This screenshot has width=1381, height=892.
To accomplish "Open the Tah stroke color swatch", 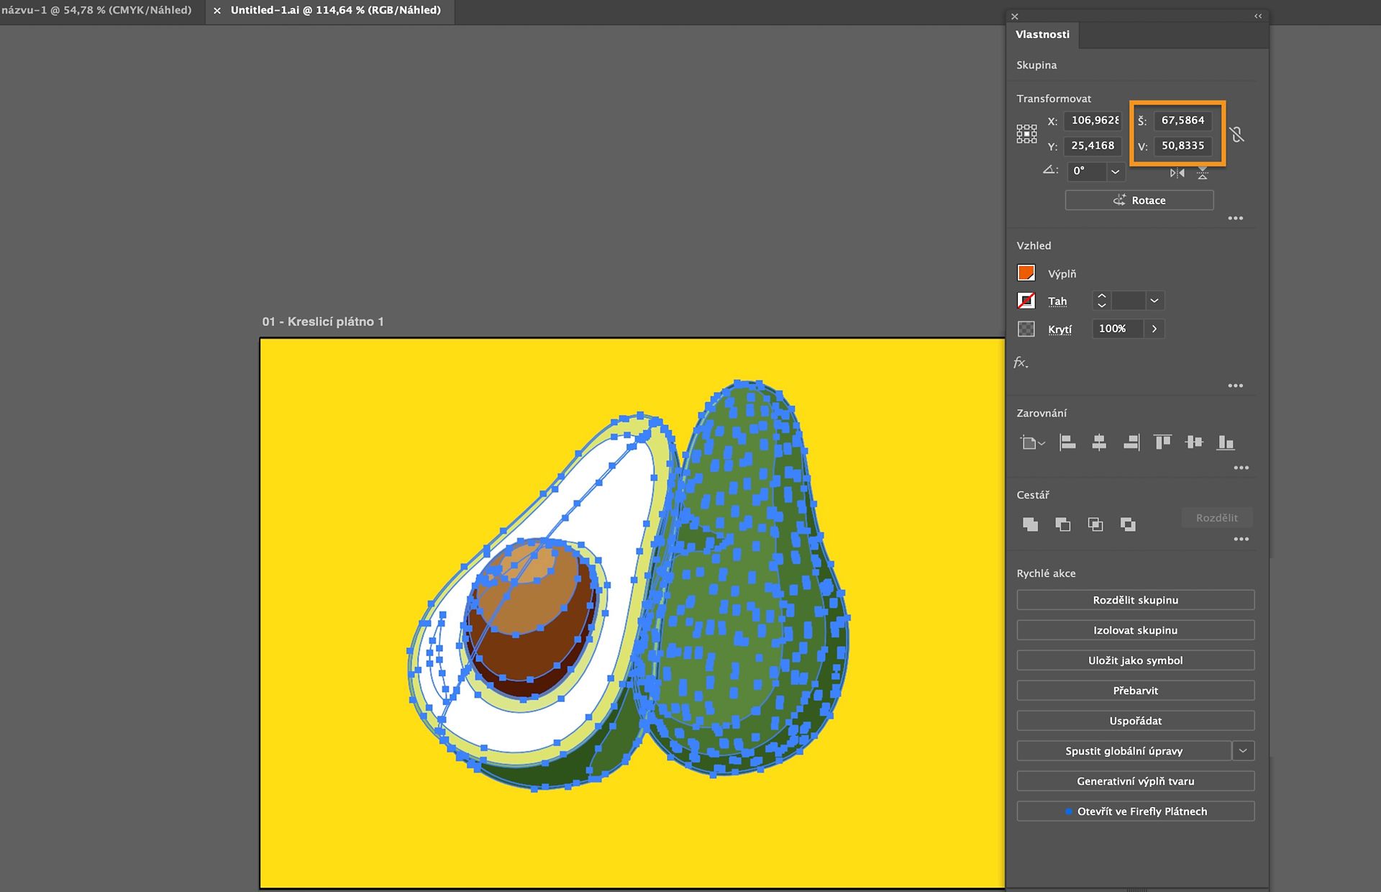I will tap(1026, 301).
